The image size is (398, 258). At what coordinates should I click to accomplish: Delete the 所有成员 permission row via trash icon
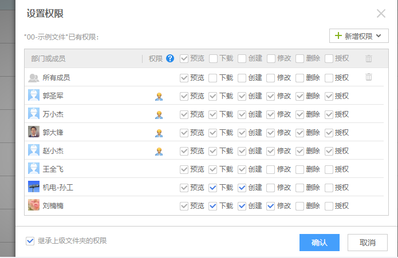369,77
